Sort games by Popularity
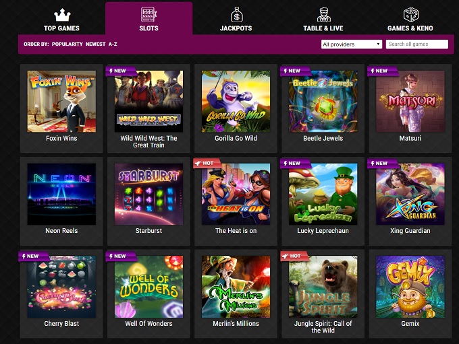This screenshot has height=344, width=459. [x=67, y=44]
